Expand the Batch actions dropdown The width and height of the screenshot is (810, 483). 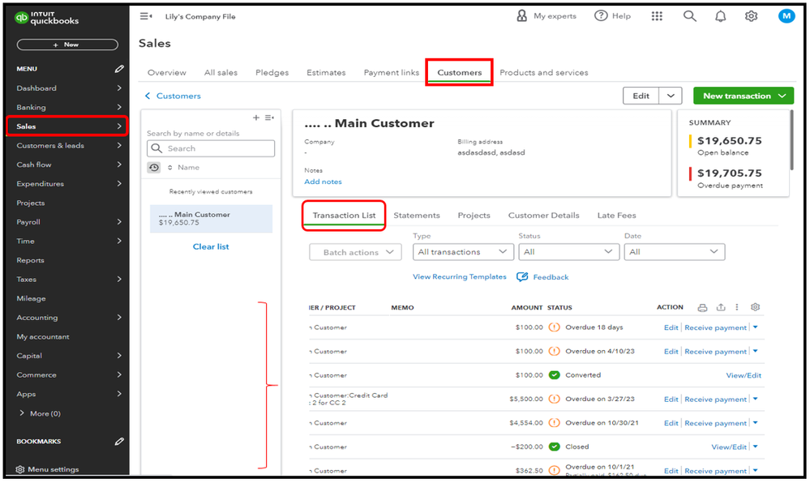(355, 252)
